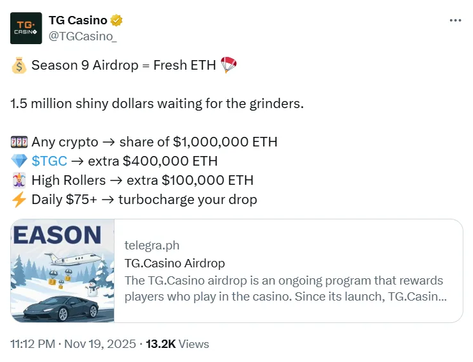Viewport: 473px width, 362px height.
Task: Click the gold verified badge
Action: pyautogui.click(x=116, y=20)
